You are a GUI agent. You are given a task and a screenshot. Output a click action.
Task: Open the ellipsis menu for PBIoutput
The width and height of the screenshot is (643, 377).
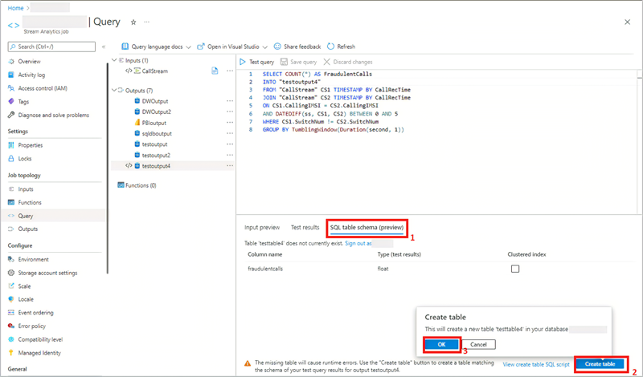click(x=230, y=123)
